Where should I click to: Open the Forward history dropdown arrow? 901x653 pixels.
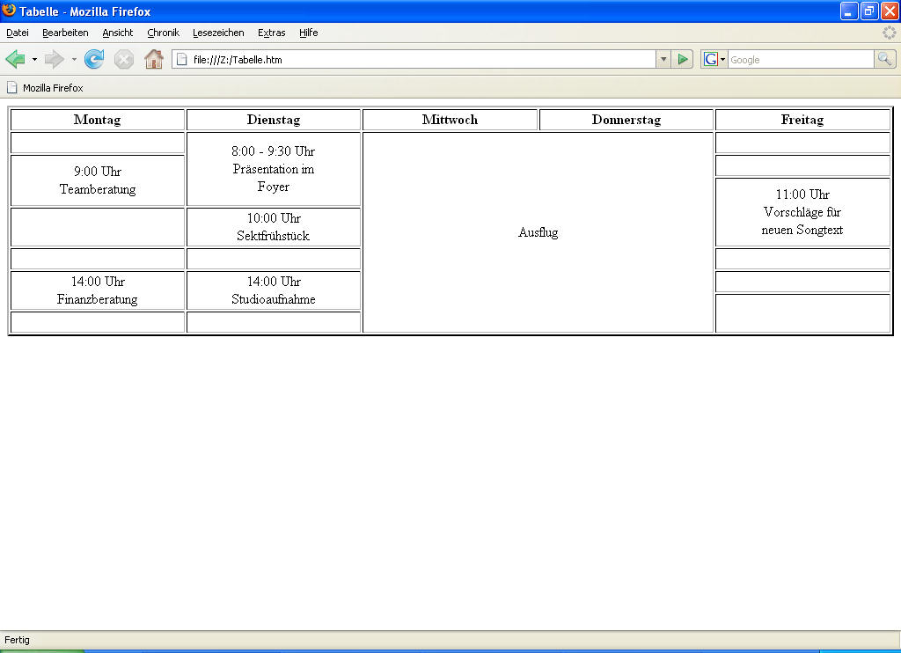(x=74, y=59)
